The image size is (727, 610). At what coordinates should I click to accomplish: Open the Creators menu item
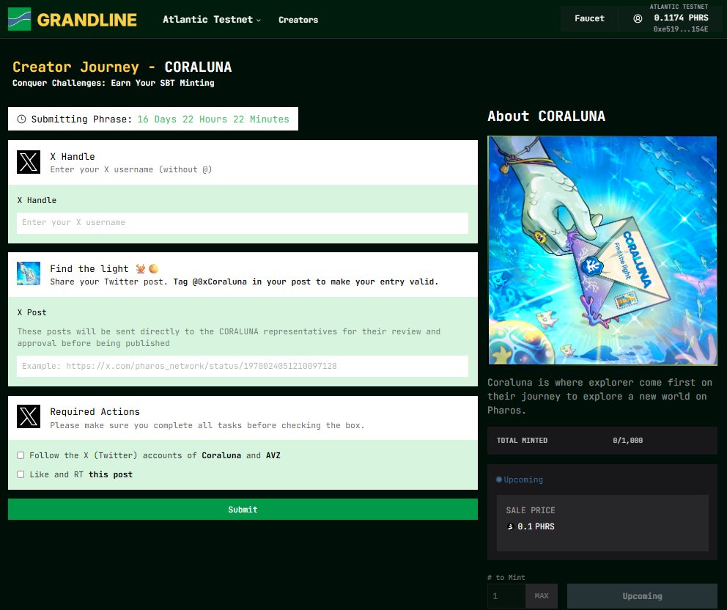(298, 20)
